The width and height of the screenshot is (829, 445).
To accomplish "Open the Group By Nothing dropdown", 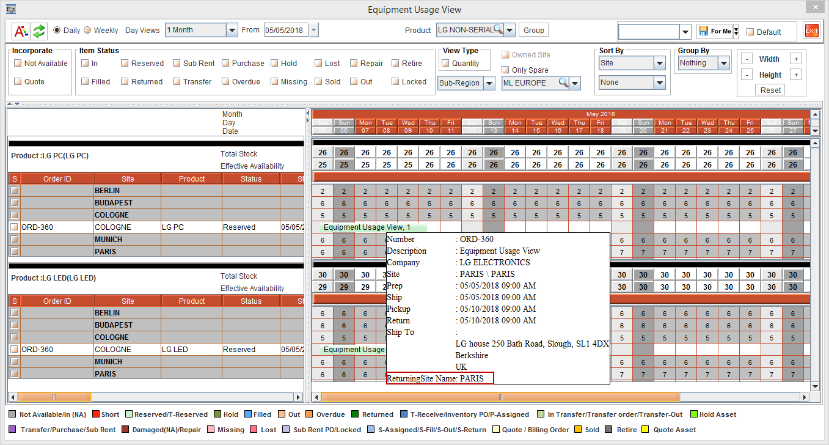I will click(723, 63).
